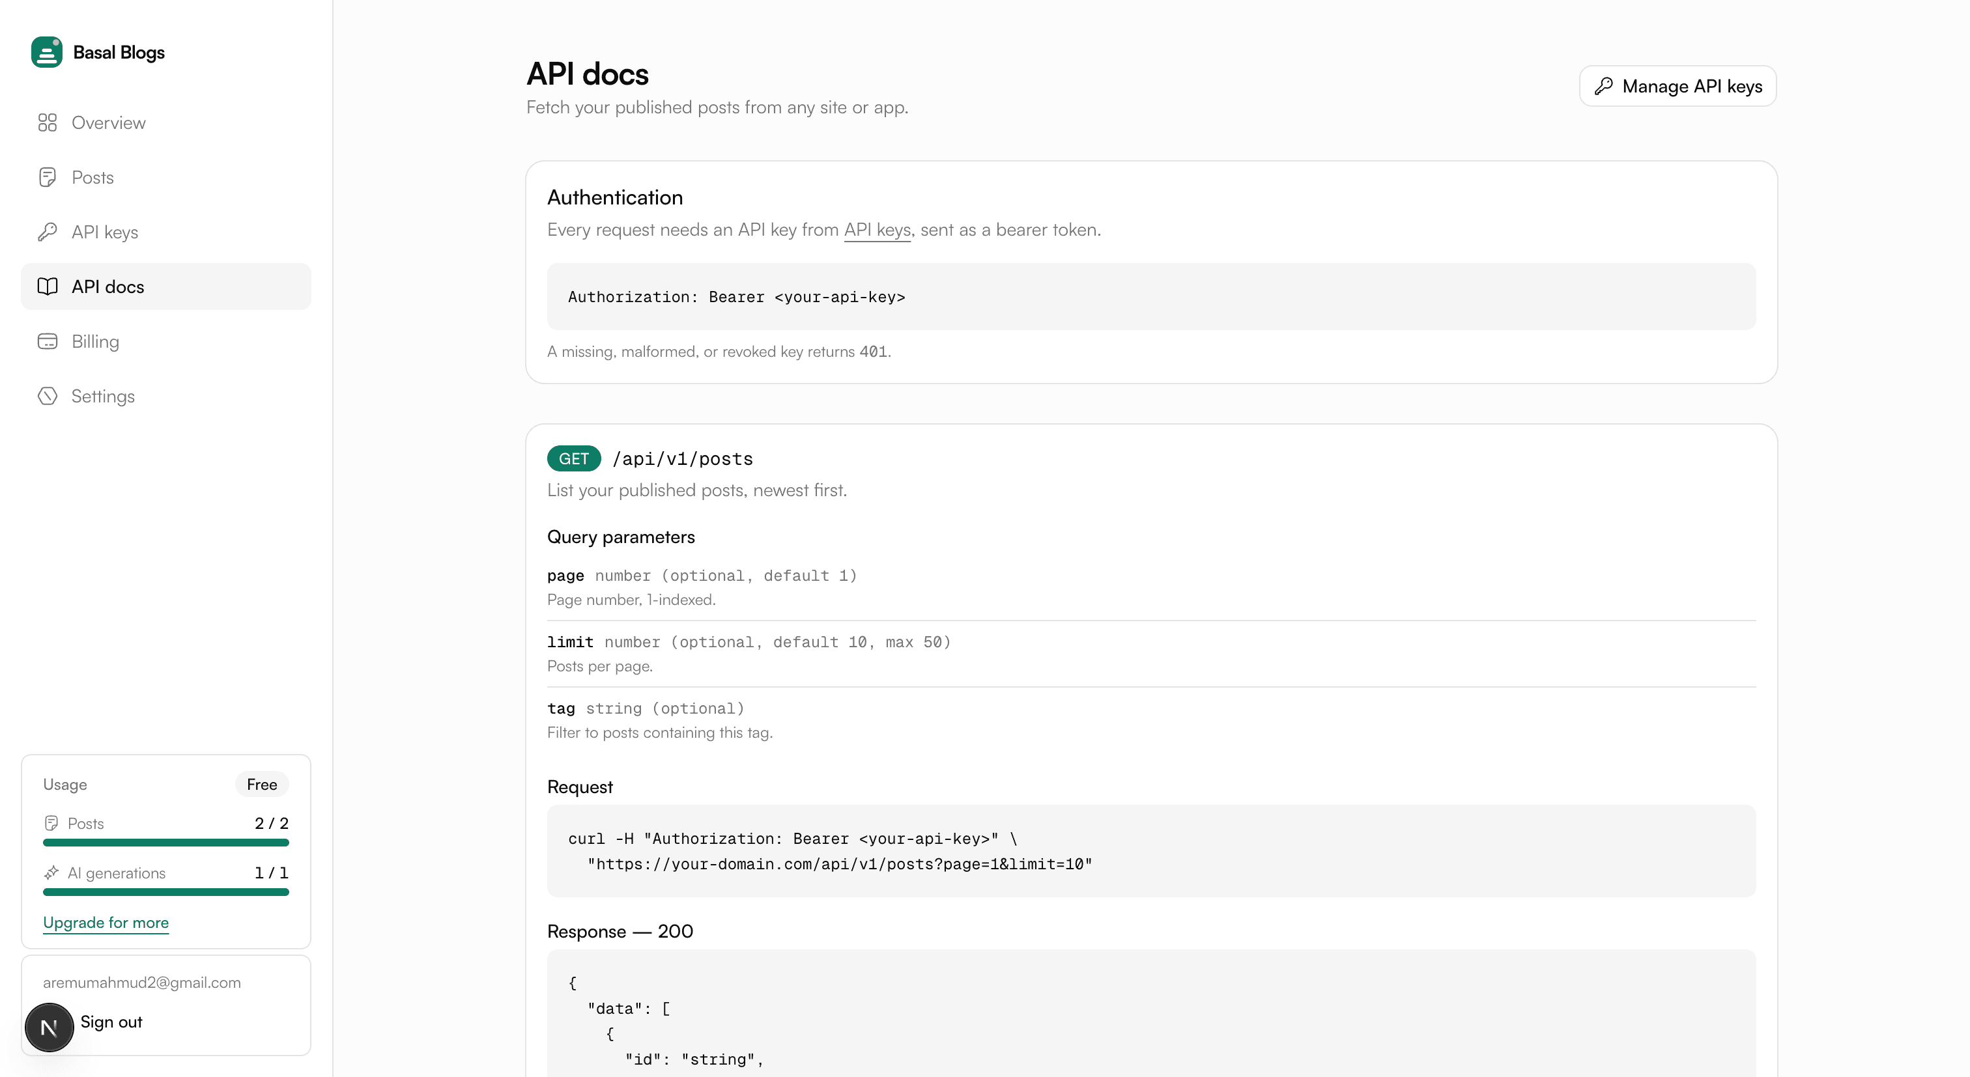Click the Authorization Bearer code block
The height and width of the screenshot is (1077, 1970).
(x=1151, y=296)
